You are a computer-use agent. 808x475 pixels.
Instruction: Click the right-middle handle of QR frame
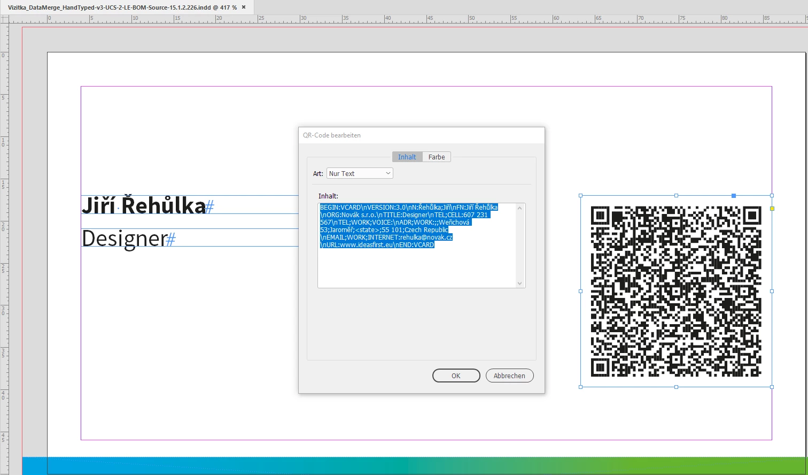(772, 291)
